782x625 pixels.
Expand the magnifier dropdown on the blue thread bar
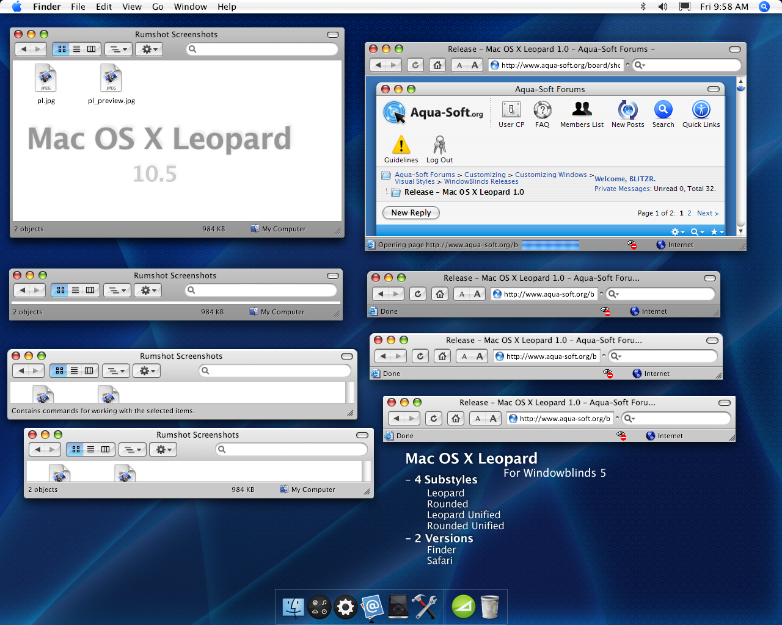tap(697, 232)
